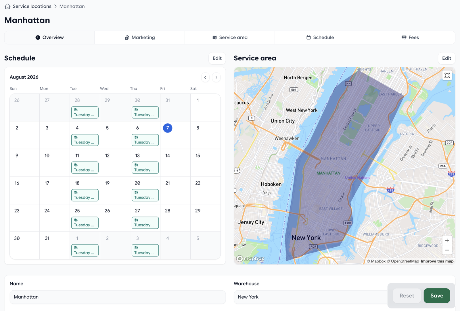Click the Manhattan breadcrumb text

(x=72, y=6)
